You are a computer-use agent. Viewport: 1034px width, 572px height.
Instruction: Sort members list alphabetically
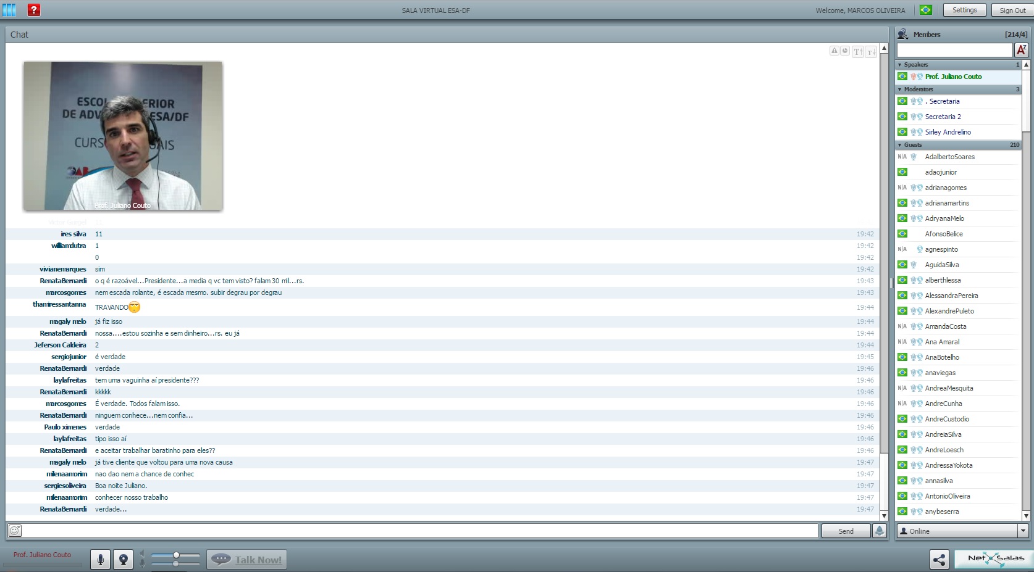pyautogui.click(x=1021, y=50)
